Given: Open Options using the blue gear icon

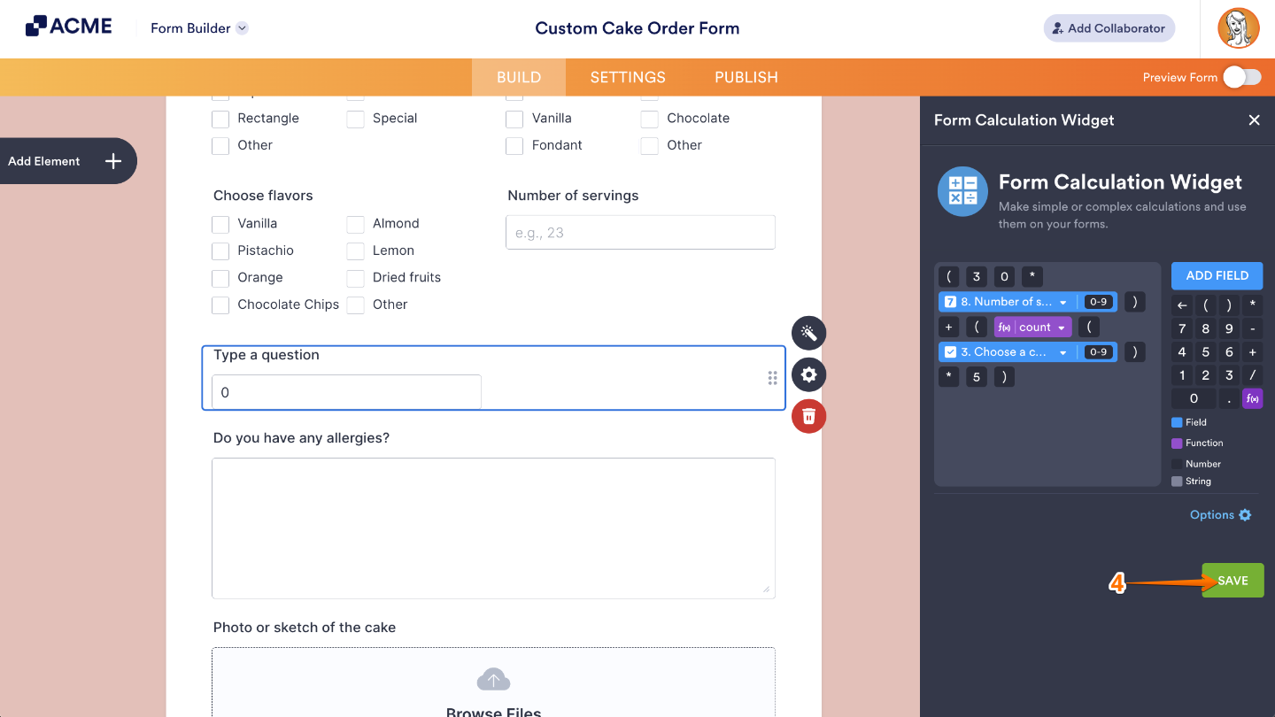Looking at the screenshot, I should 1246,514.
